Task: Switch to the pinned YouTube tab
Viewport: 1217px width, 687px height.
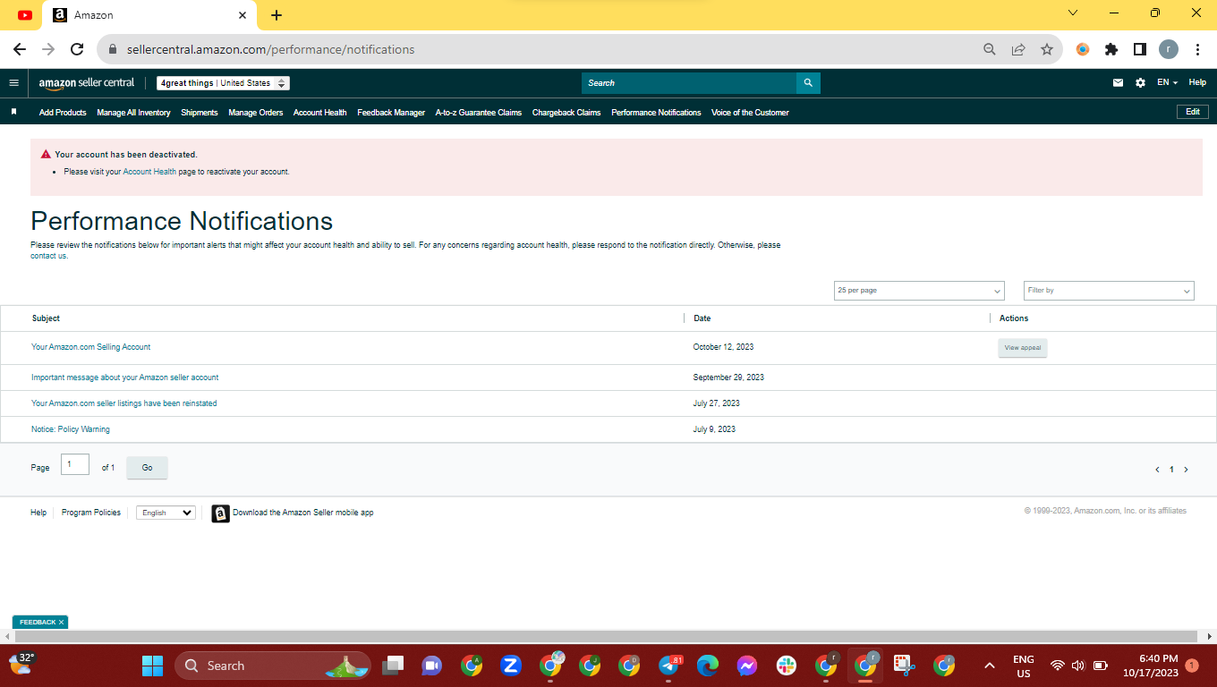Action: pyautogui.click(x=24, y=15)
